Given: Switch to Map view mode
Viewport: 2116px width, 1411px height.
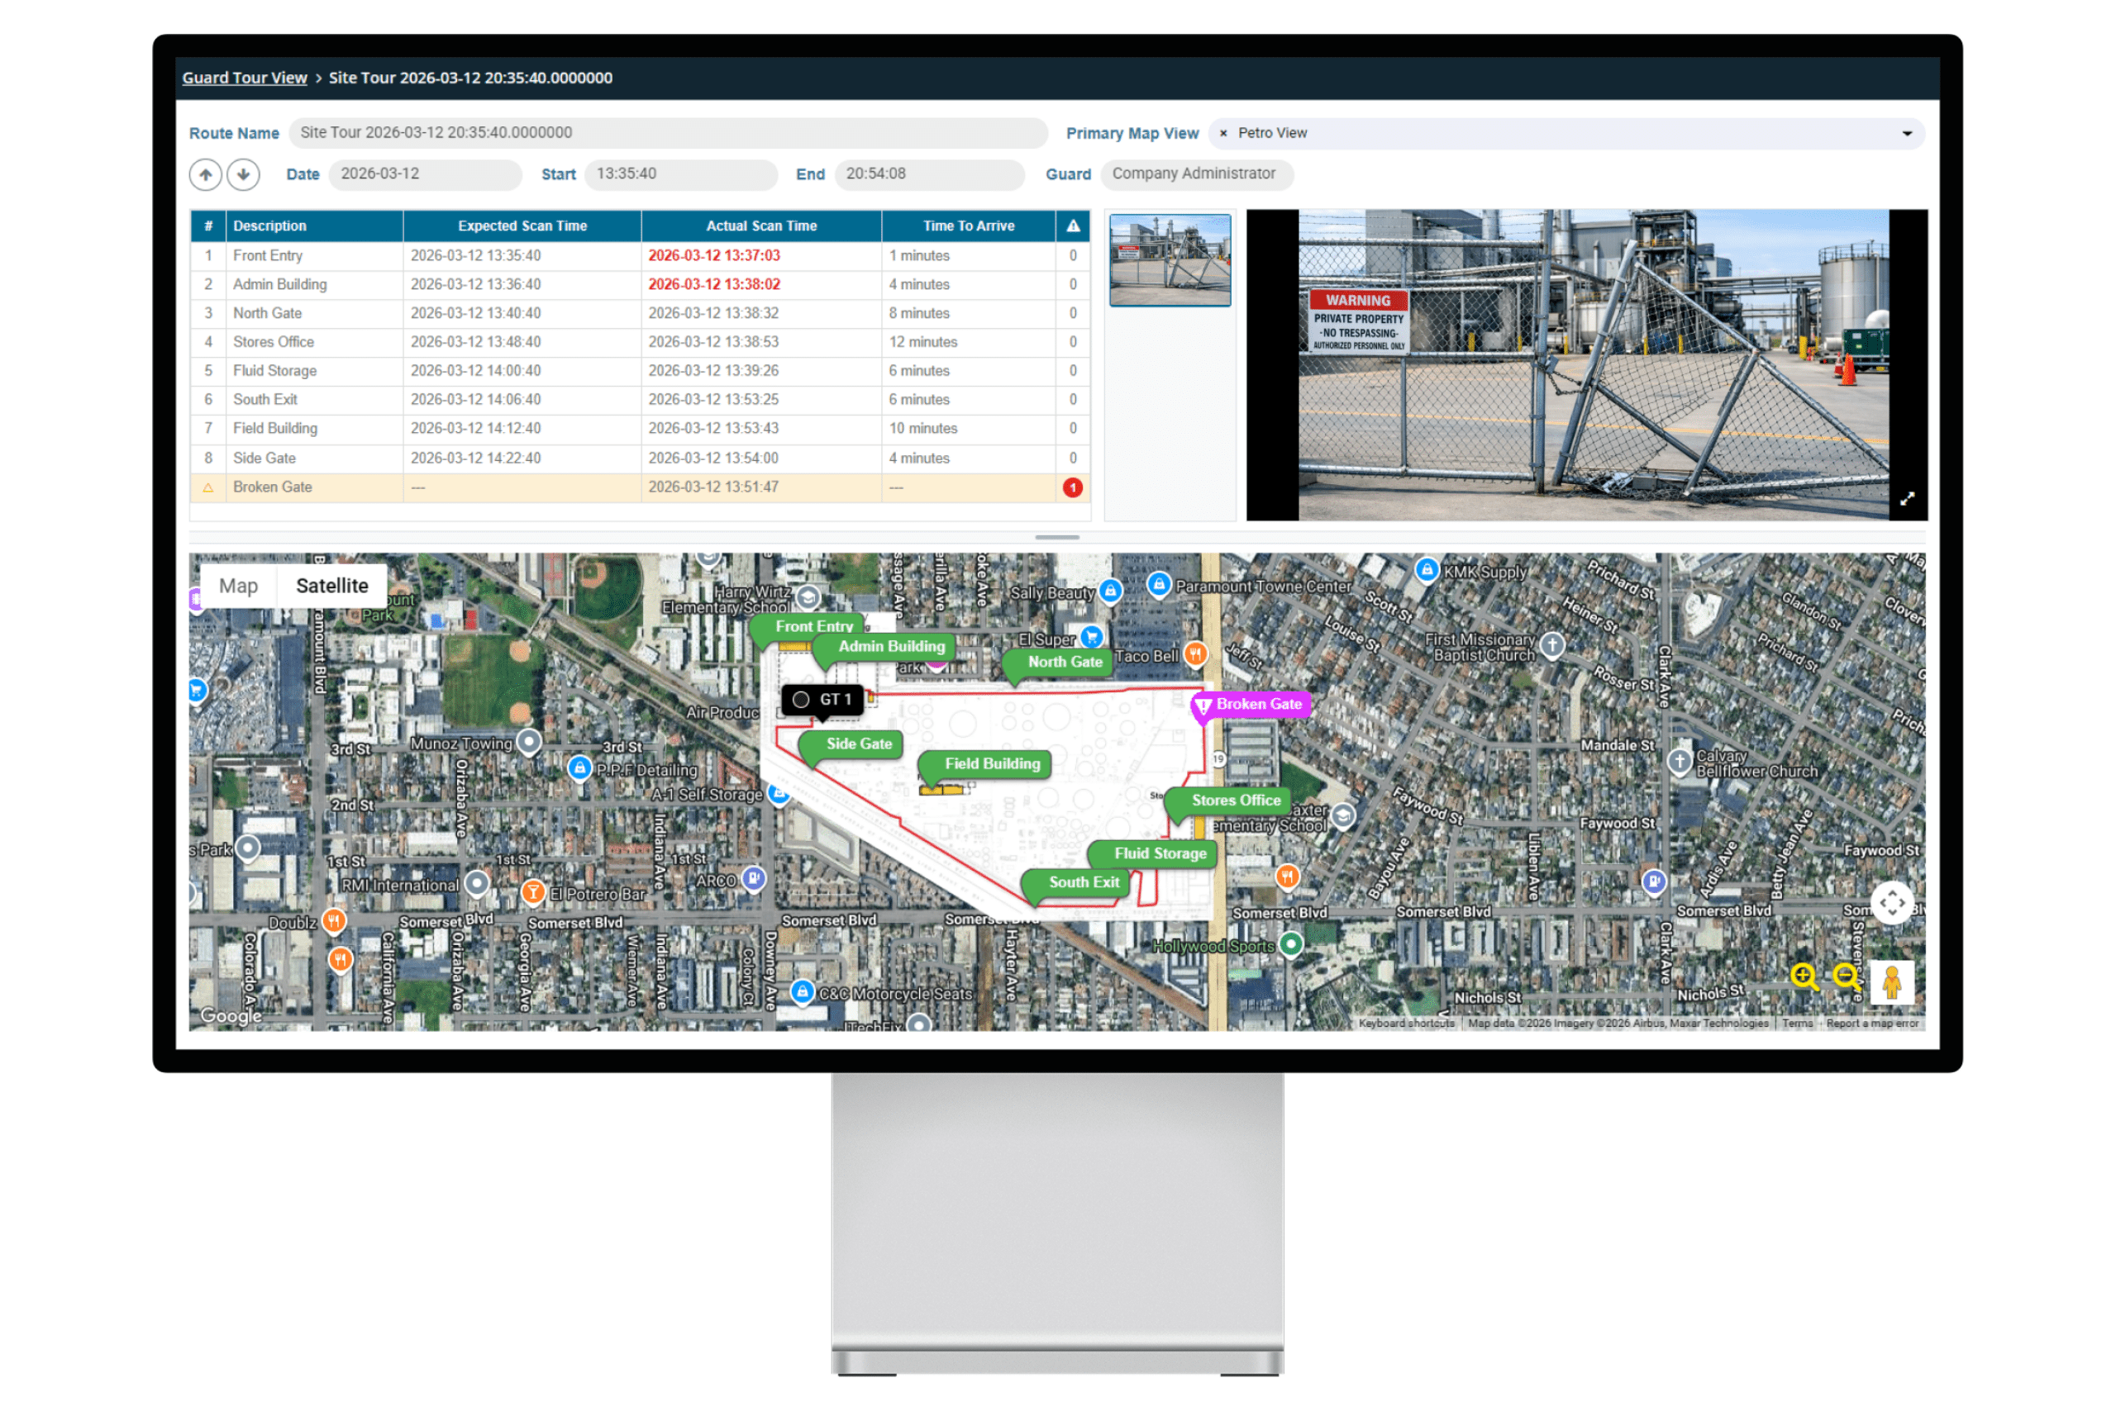Looking at the screenshot, I should 238,586.
